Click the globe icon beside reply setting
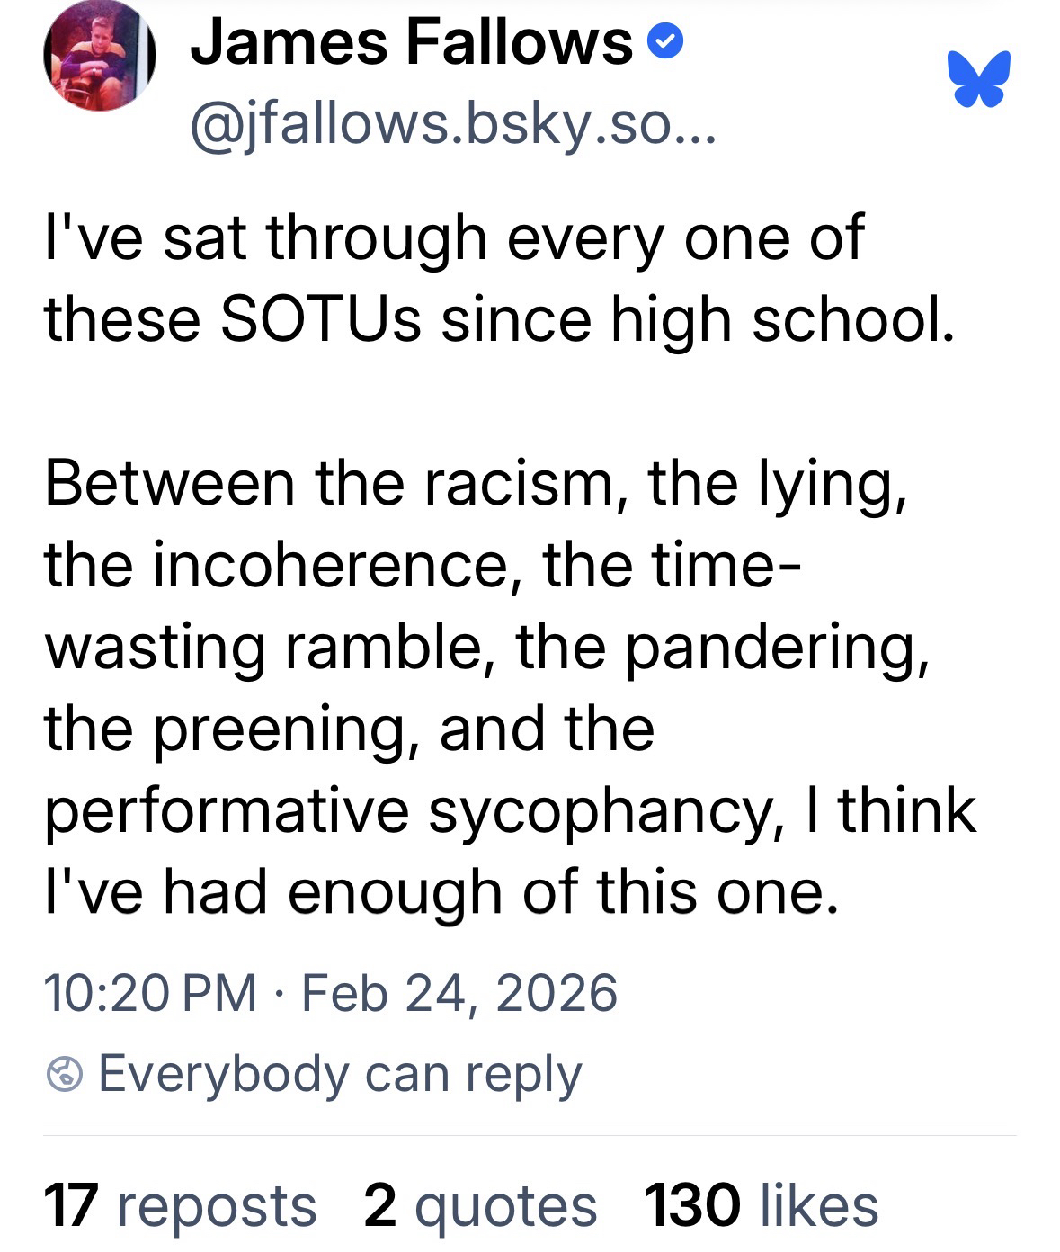The width and height of the screenshot is (1060, 1252). (65, 1074)
